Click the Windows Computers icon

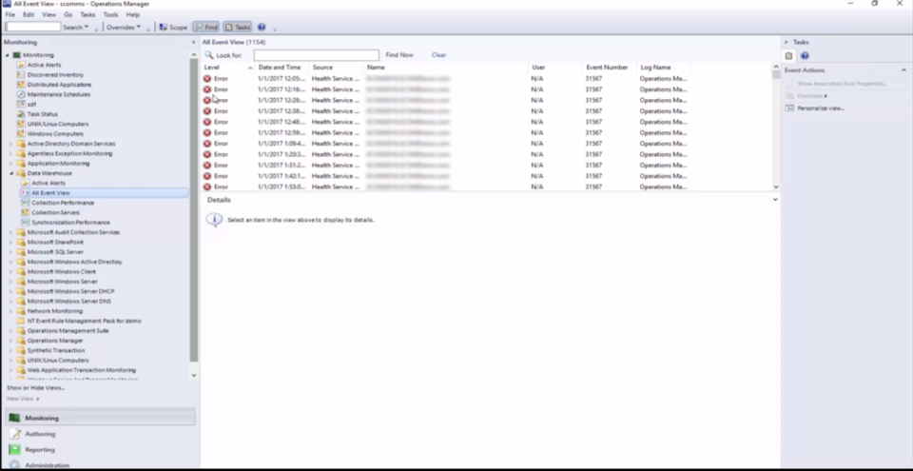click(21, 133)
